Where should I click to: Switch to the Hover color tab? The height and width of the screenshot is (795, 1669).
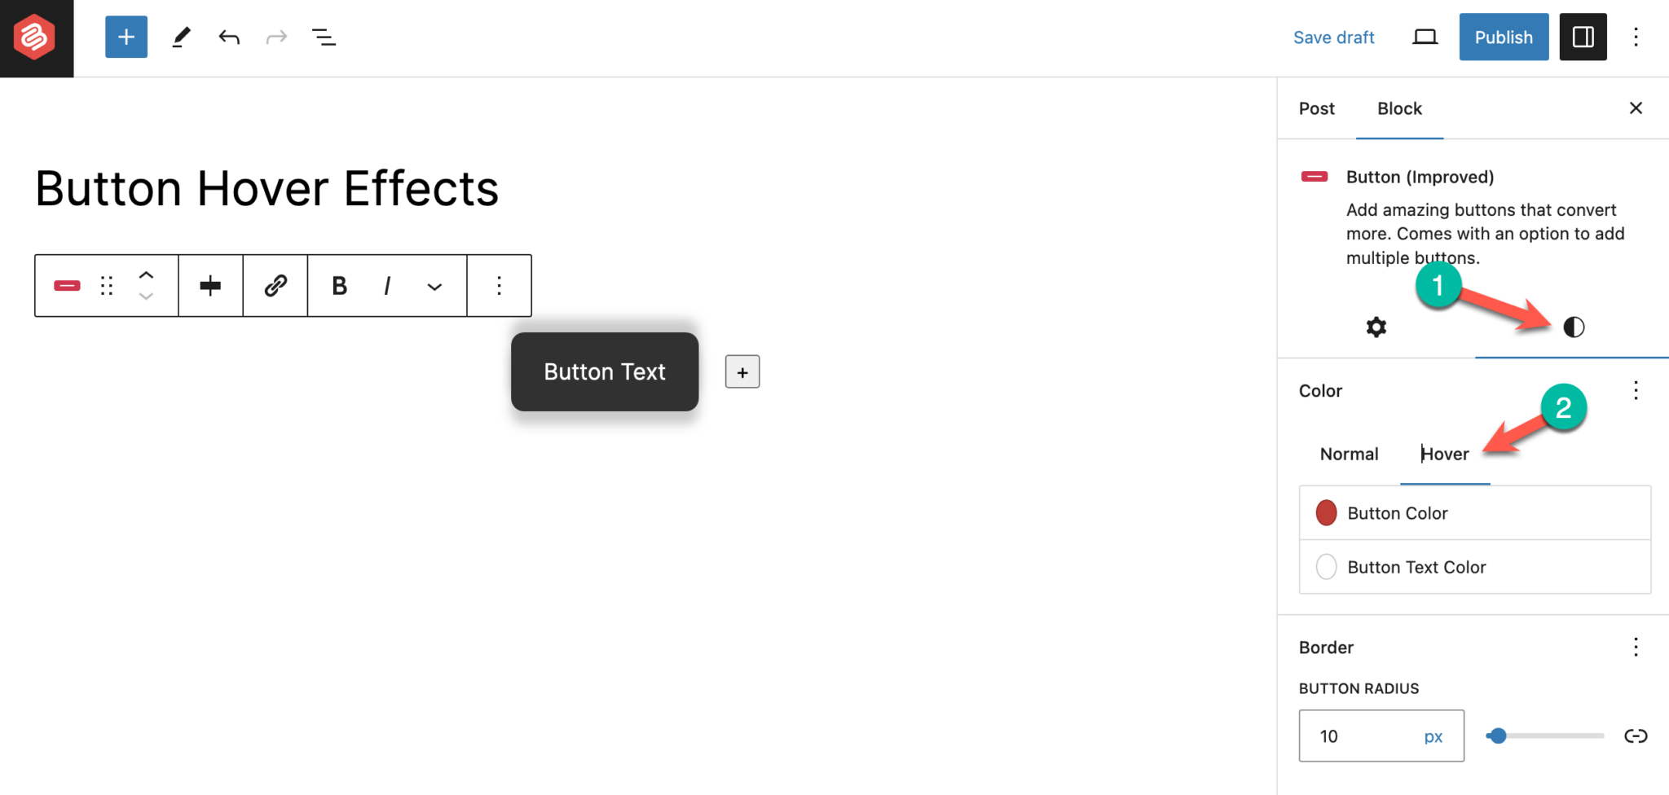pyautogui.click(x=1444, y=454)
